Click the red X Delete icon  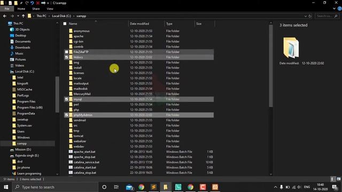[37, 3]
